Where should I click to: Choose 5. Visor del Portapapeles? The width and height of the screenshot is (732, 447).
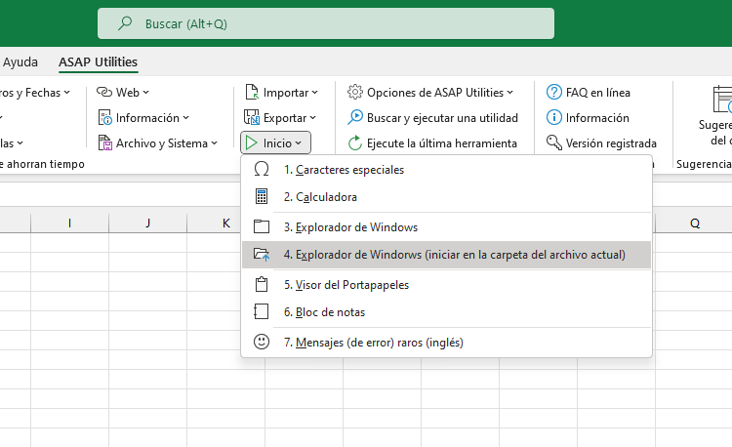point(446,285)
